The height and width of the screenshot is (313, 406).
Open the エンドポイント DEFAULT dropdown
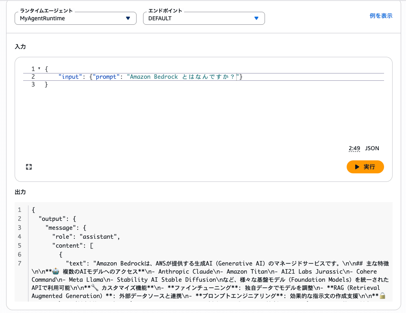[204, 18]
